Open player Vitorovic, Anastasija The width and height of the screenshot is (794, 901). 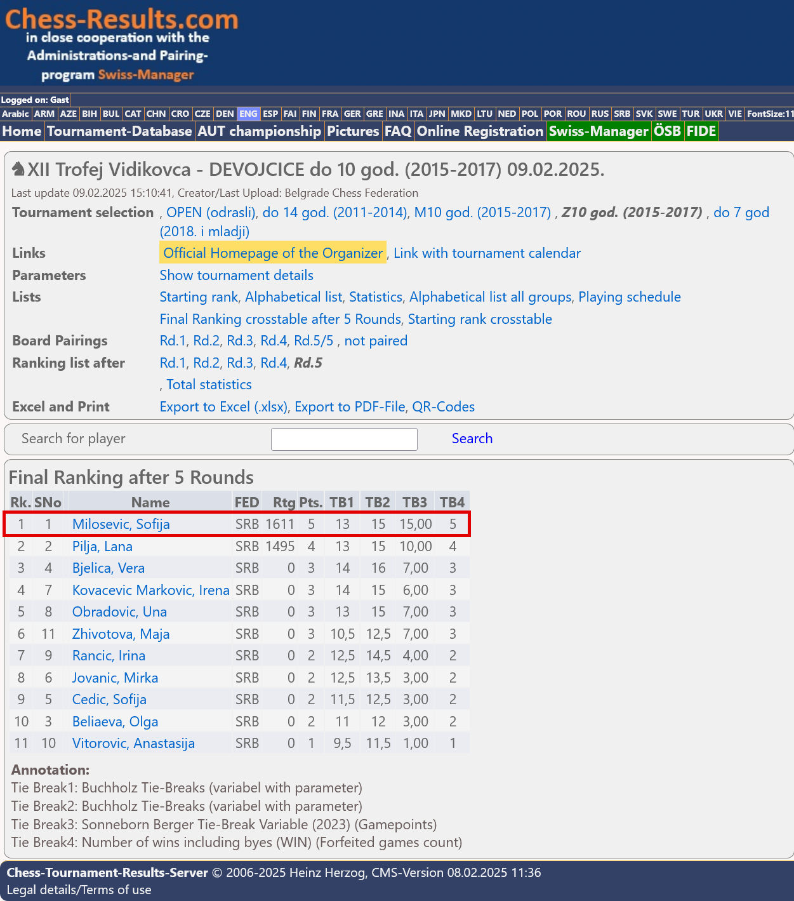pos(133,744)
